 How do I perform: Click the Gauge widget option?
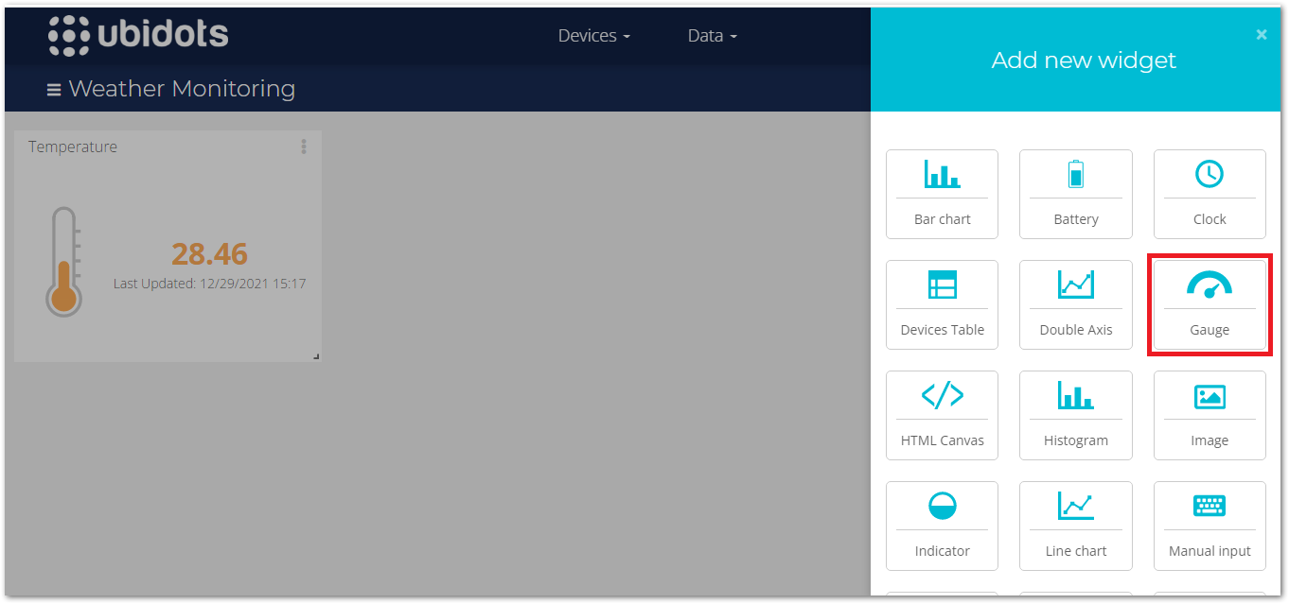[x=1209, y=304]
